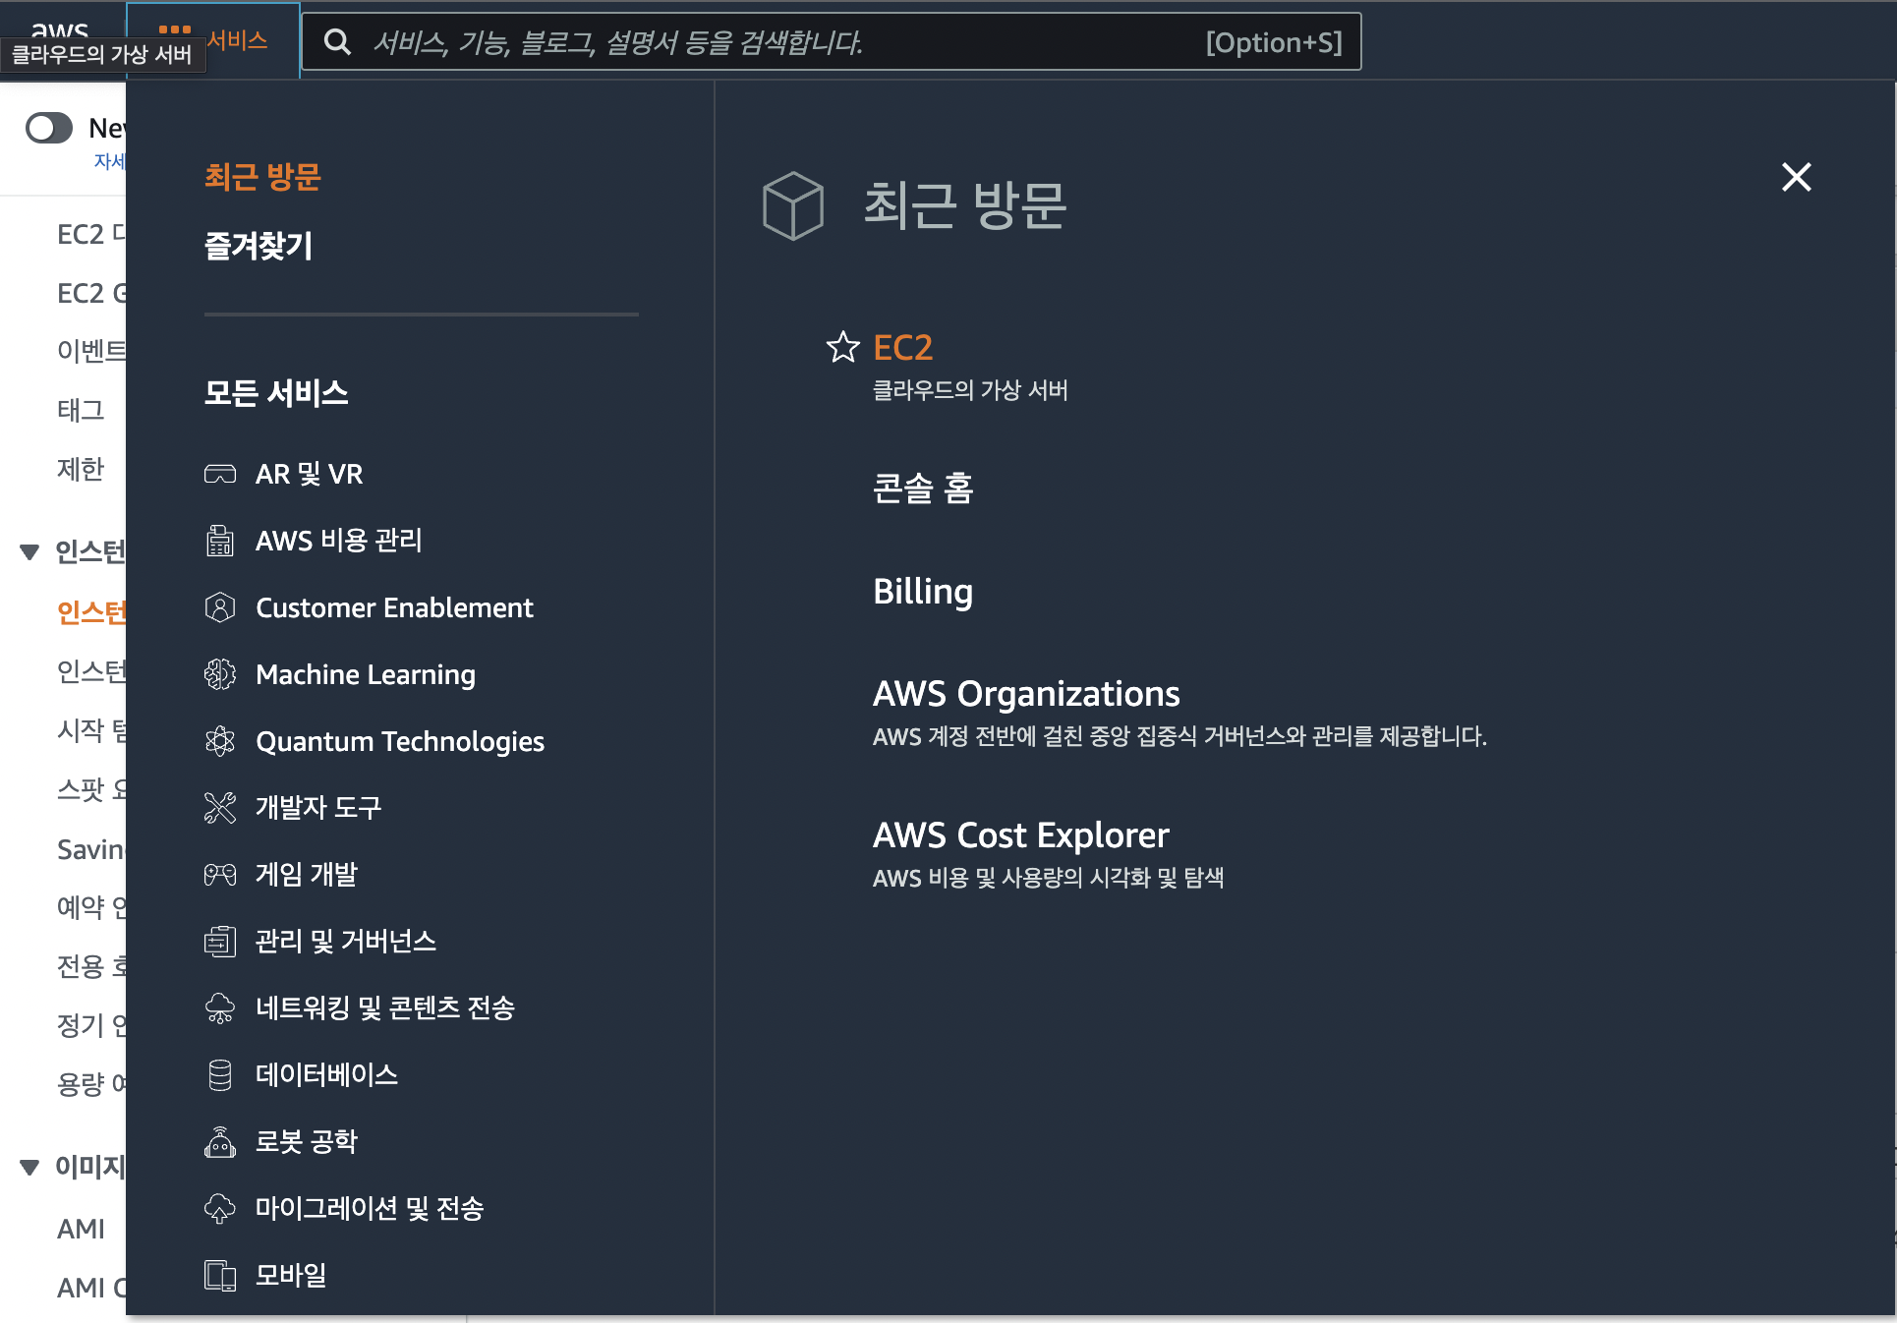Viewport: 1897px width, 1323px height.
Task: Open AWS Organizations
Action: tap(1026, 693)
